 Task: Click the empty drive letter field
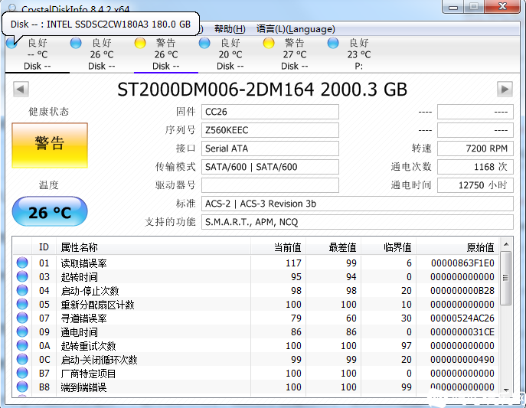pos(270,185)
